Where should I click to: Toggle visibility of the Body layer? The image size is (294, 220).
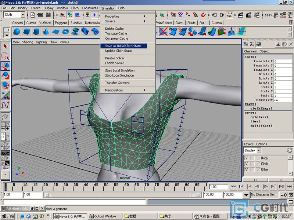246,158
